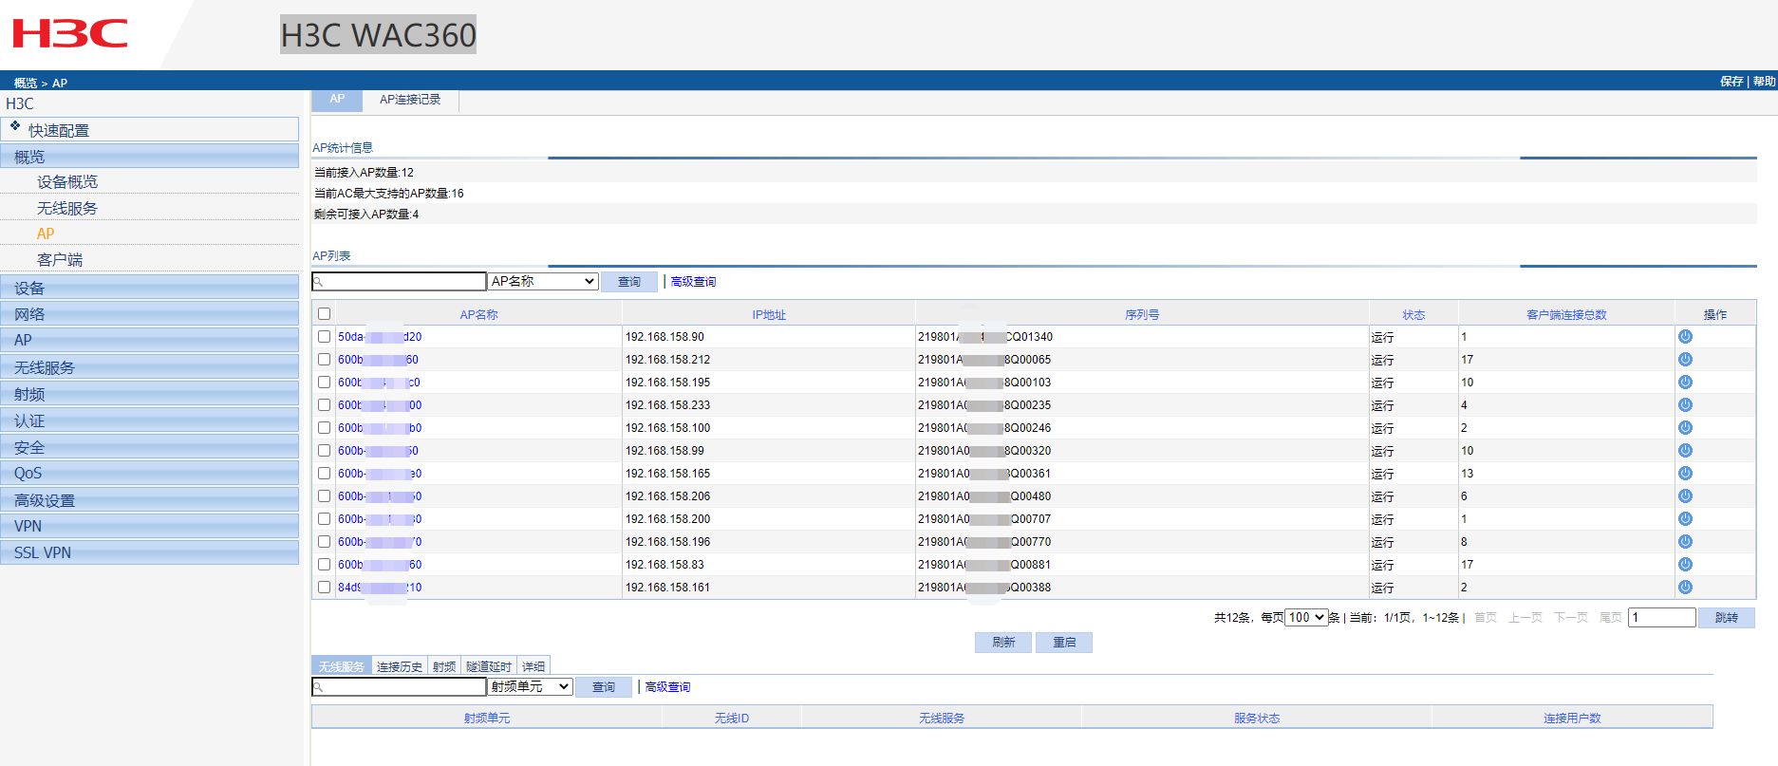Sort by the IP地址 column header
The image size is (1778, 766).
pyautogui.click(x=769, y=315)
